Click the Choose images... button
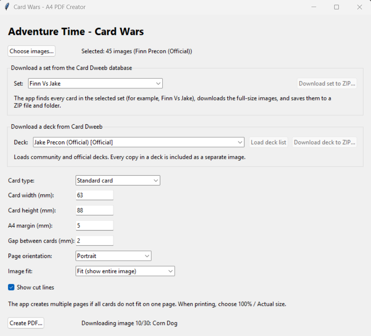The width and height of the screenshot is (371, 336). coord(31,51)
